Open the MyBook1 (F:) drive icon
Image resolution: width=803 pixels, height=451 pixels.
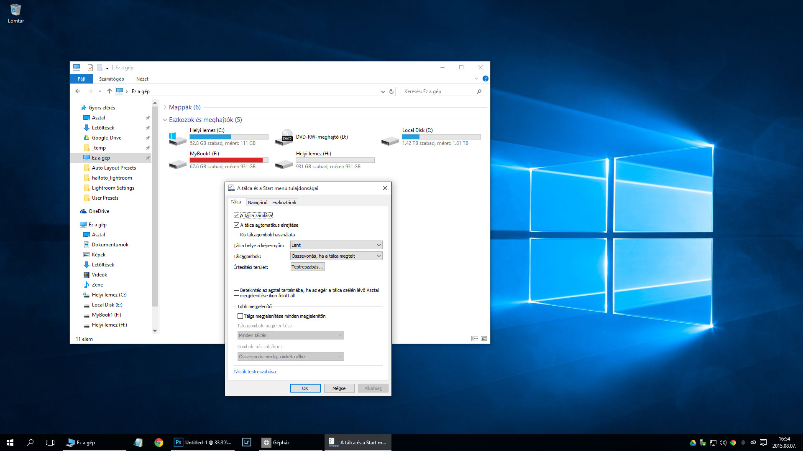pos(177,163)
